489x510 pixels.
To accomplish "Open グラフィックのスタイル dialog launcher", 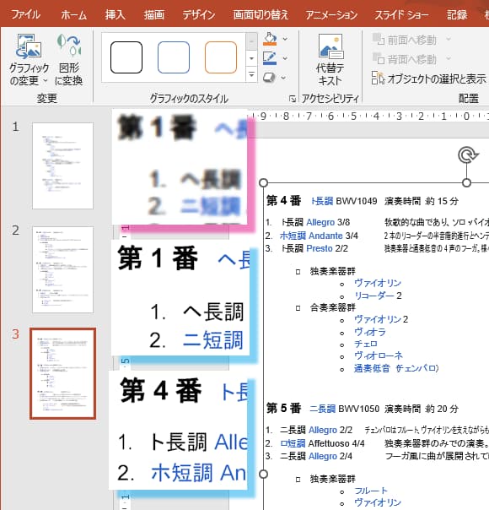I will (293, 98).
